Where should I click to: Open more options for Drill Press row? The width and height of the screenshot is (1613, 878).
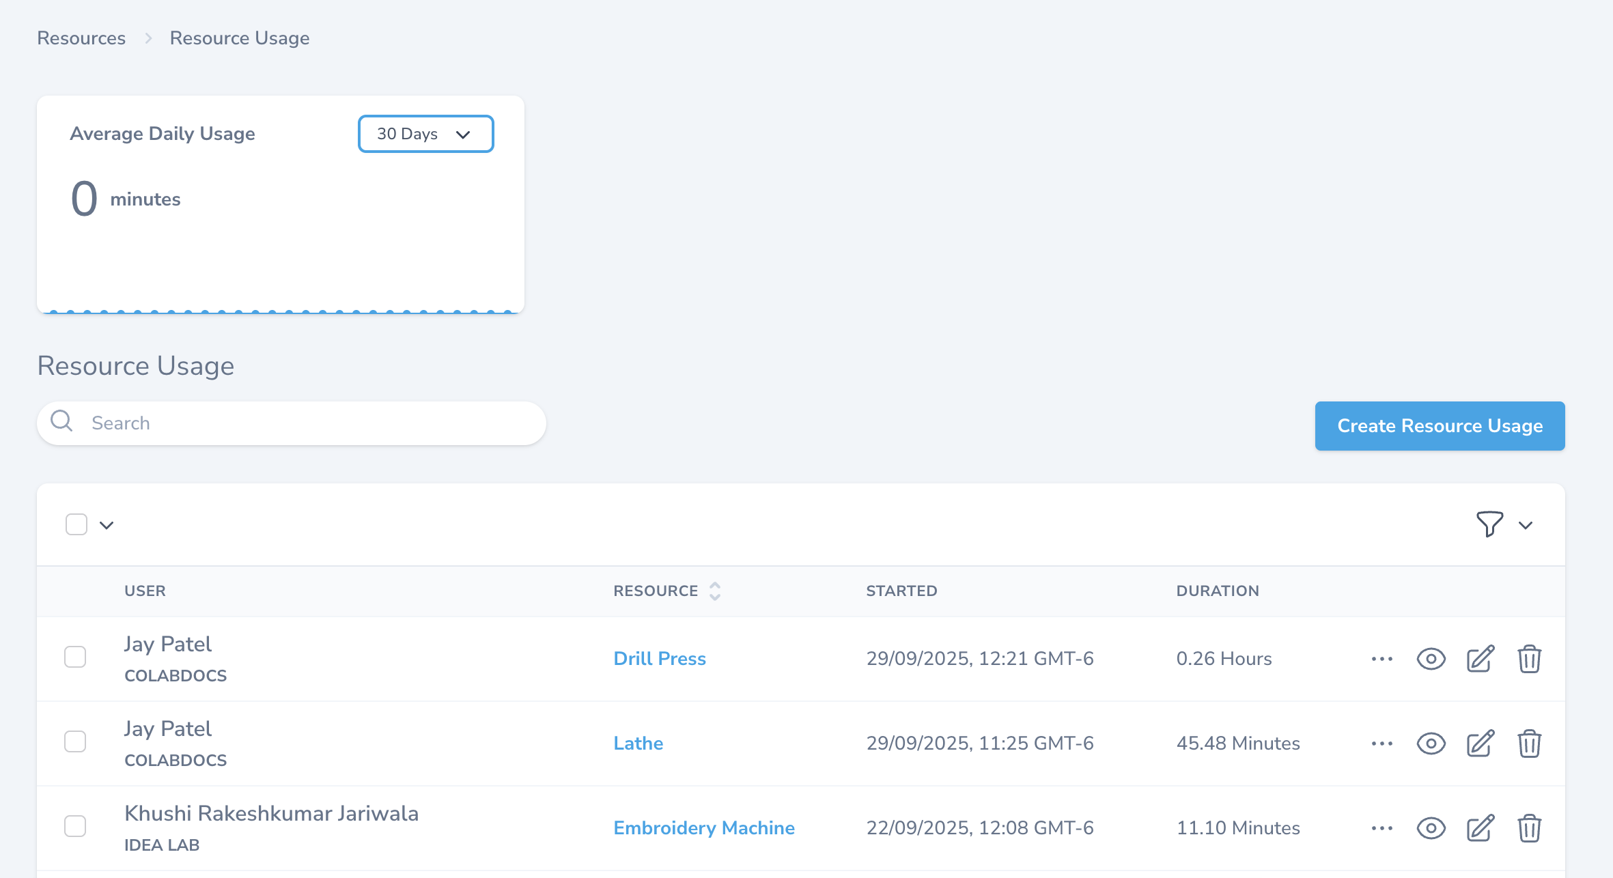click(1381, 659)
